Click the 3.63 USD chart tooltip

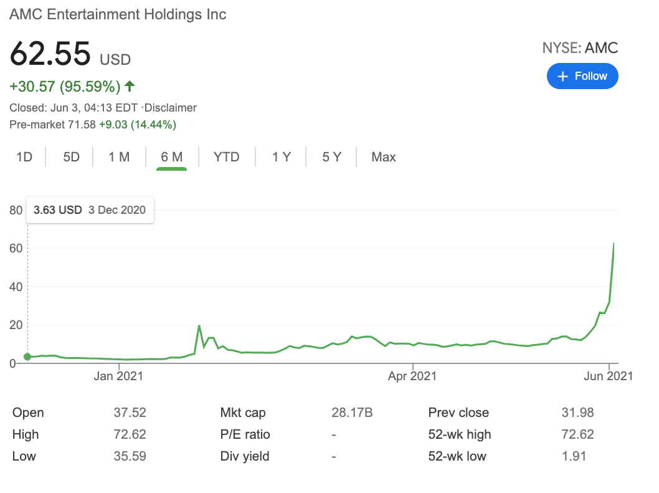(90, 210)
